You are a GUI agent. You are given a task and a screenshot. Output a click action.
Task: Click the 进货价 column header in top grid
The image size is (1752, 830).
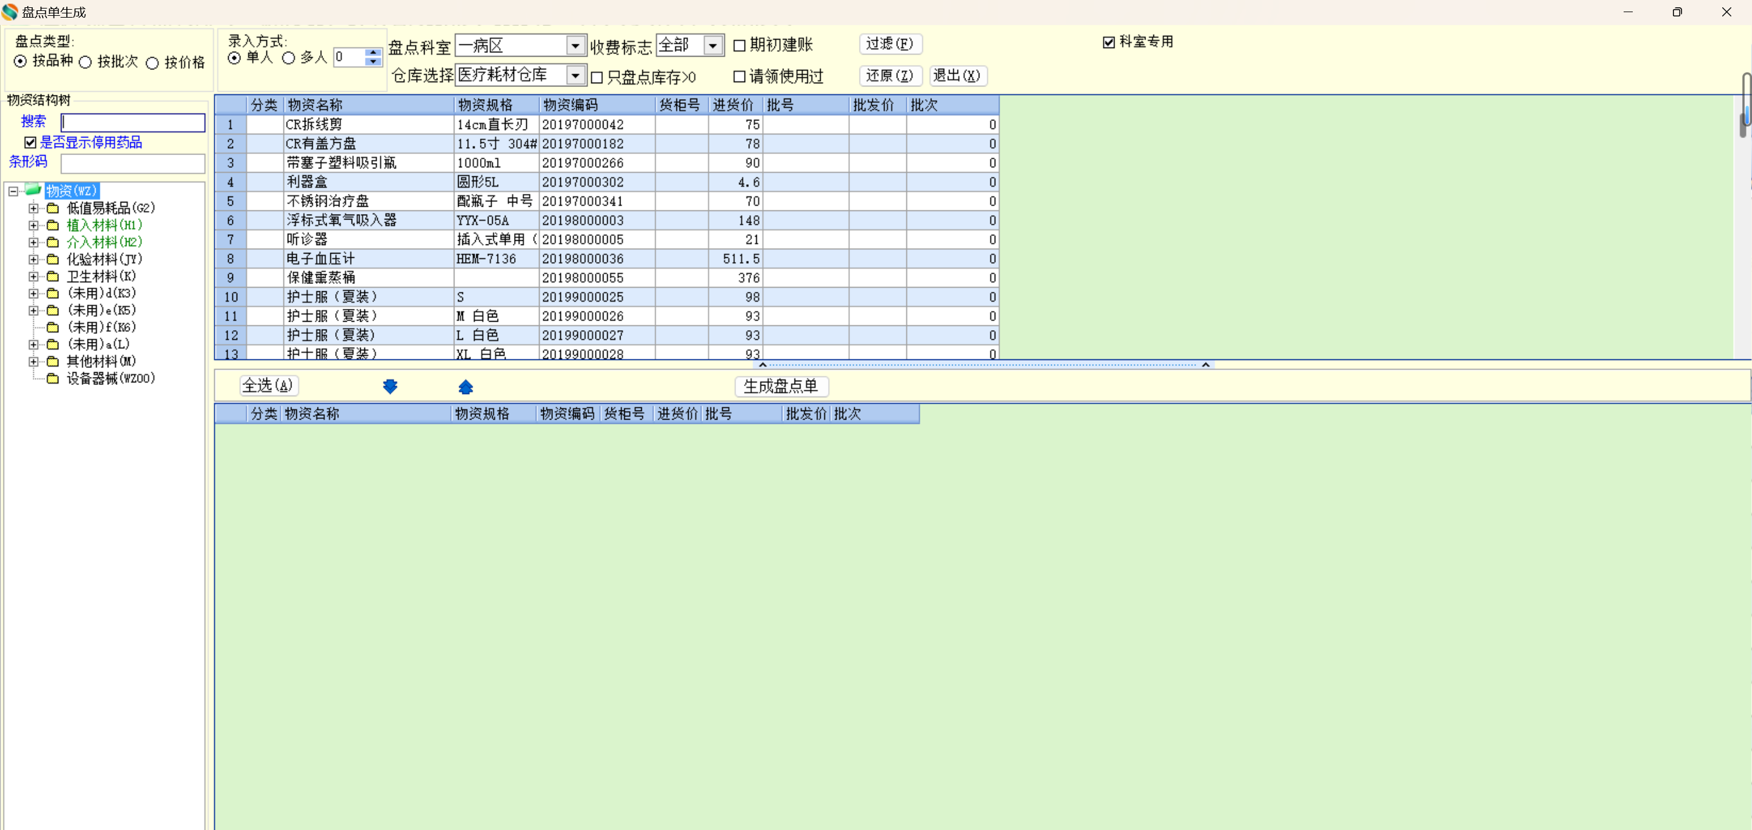[733, 105]
